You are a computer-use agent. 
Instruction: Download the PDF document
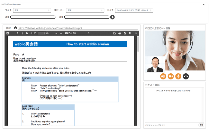pos(125,33)
